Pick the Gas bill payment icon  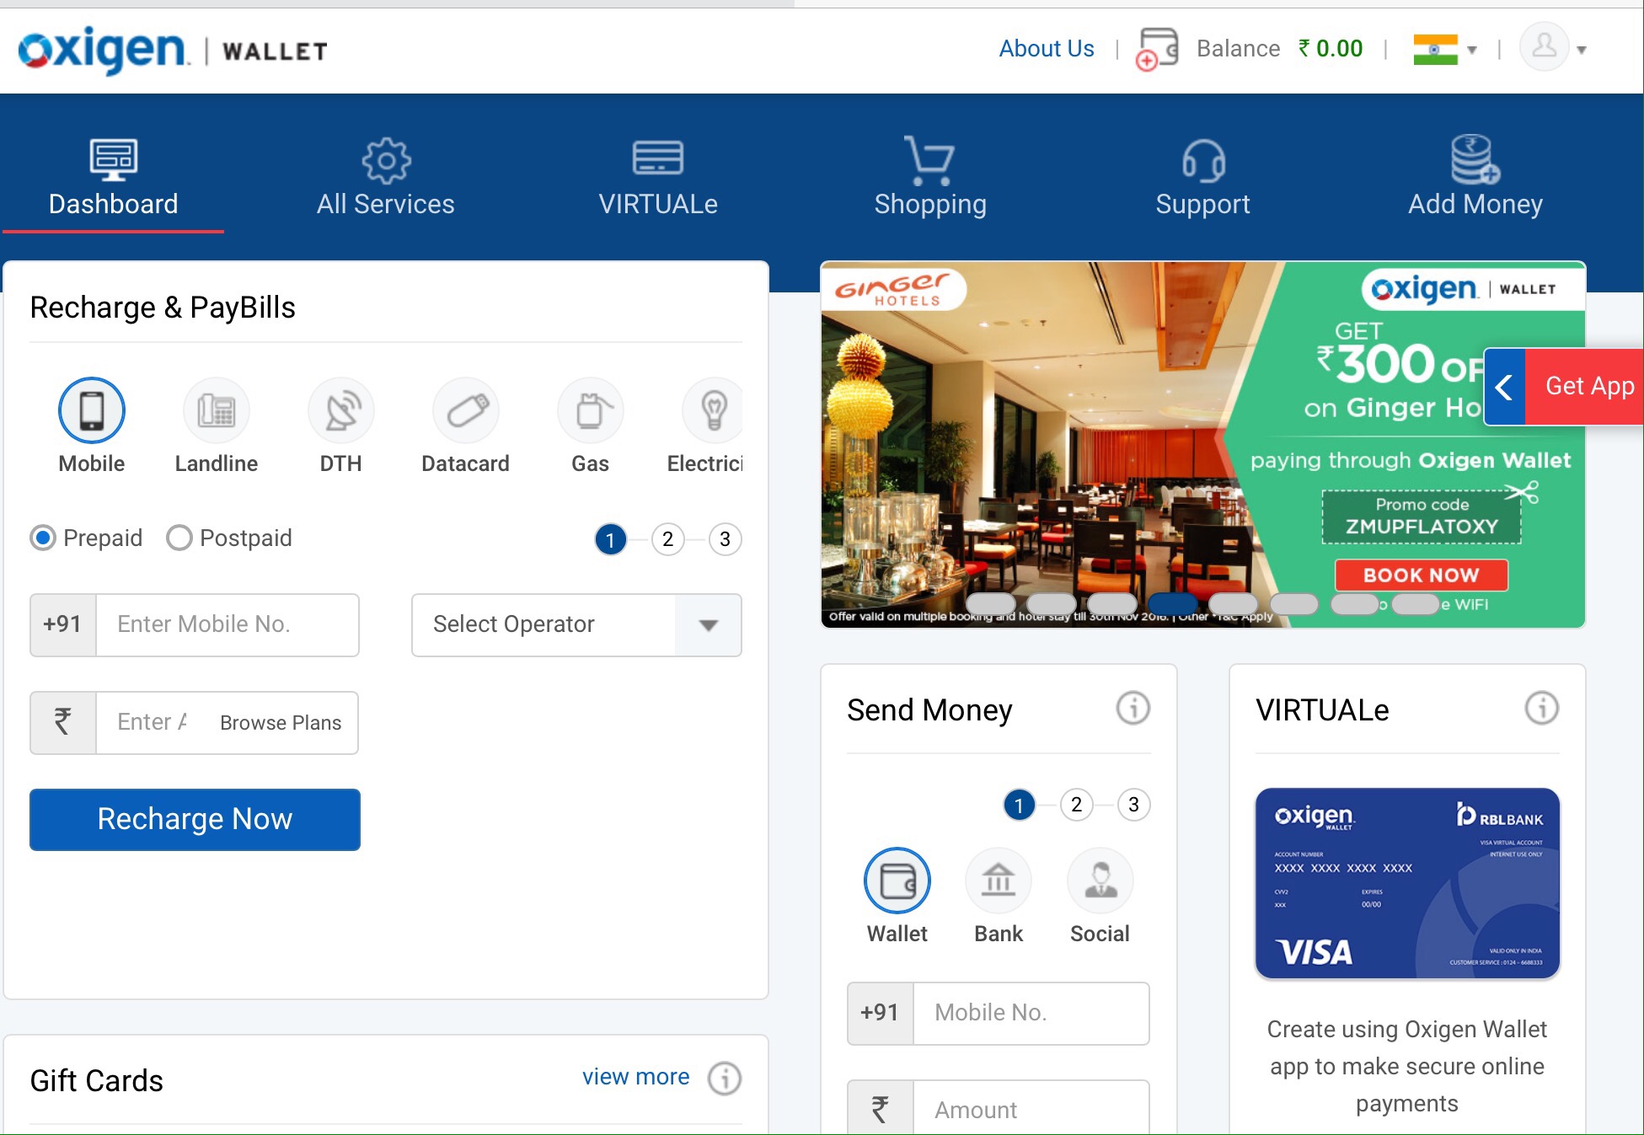590,411
